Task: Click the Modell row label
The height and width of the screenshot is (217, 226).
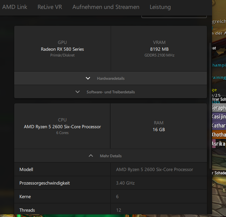Action: pos(26,169)
